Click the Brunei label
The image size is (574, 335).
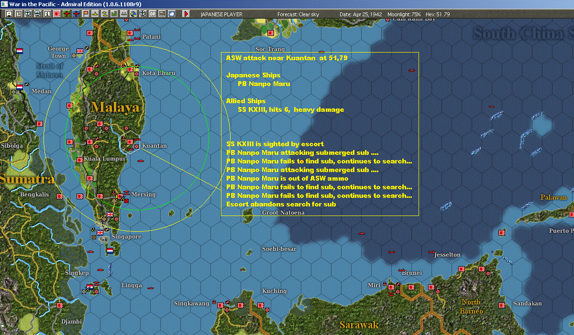[412, 273]
